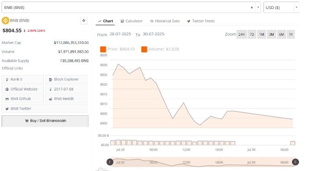Open the Block Explorer link
Screen dimensions: 336x171
66,79
